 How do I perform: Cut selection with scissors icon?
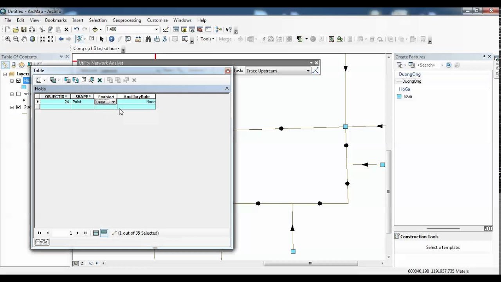click(x=42, y=29)
